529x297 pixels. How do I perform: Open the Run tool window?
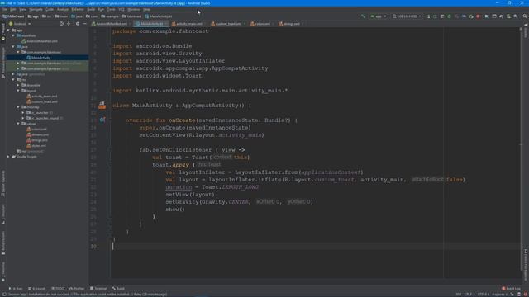[x=16, y=289]
